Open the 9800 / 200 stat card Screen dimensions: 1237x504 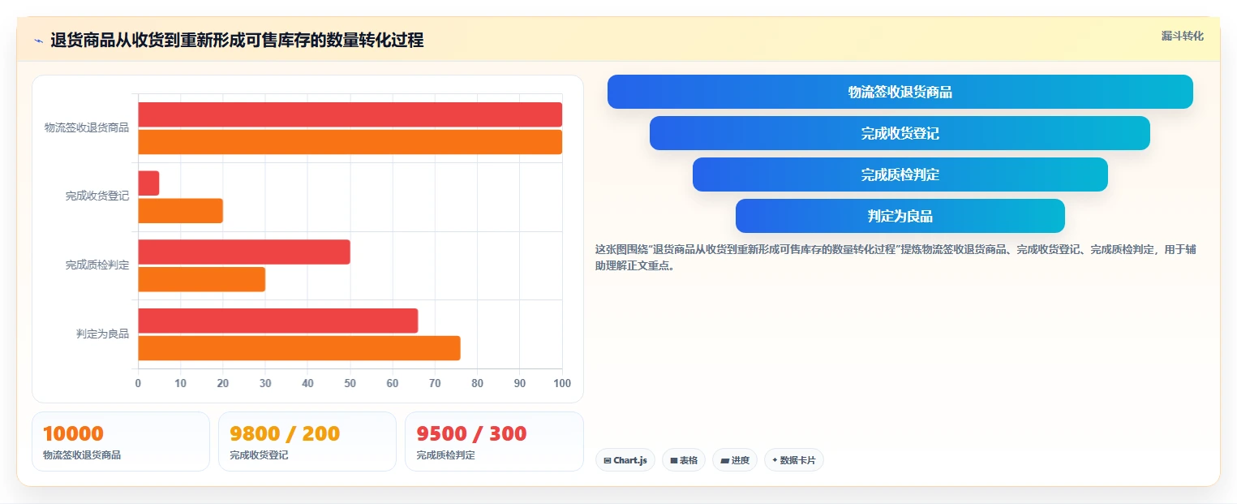click(307, 442)
